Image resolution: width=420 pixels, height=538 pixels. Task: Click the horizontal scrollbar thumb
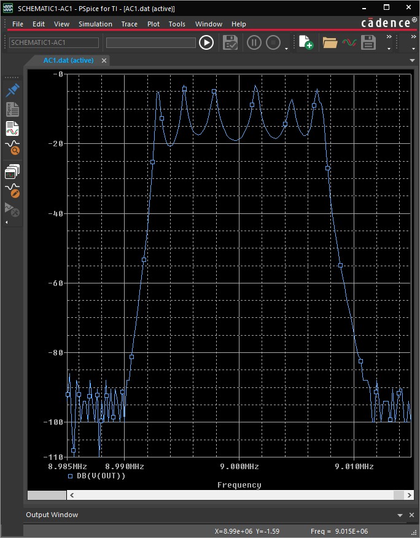399,495
